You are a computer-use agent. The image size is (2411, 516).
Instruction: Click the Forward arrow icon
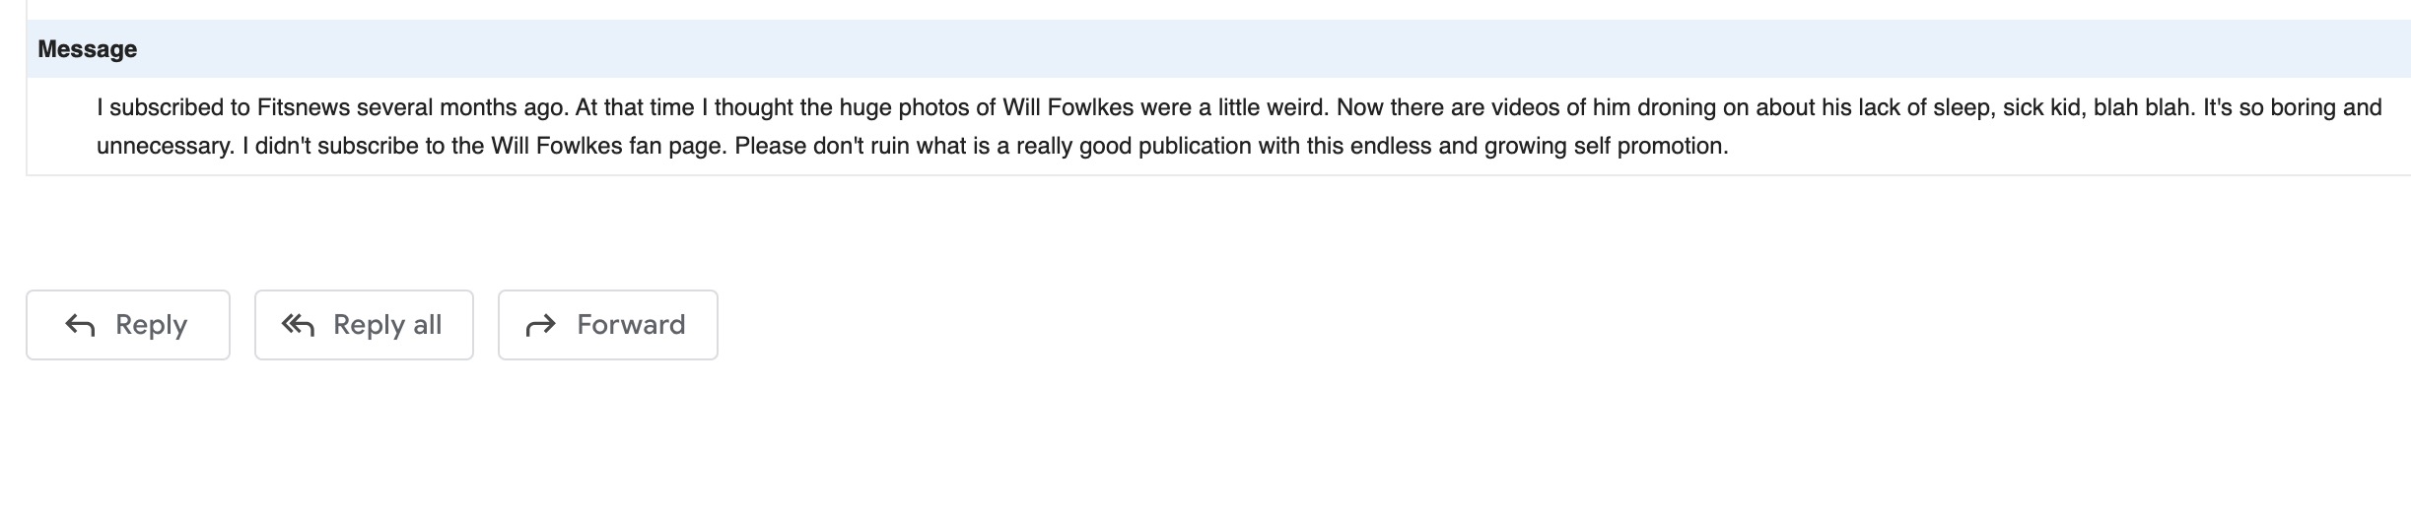(x=541, y=325)
